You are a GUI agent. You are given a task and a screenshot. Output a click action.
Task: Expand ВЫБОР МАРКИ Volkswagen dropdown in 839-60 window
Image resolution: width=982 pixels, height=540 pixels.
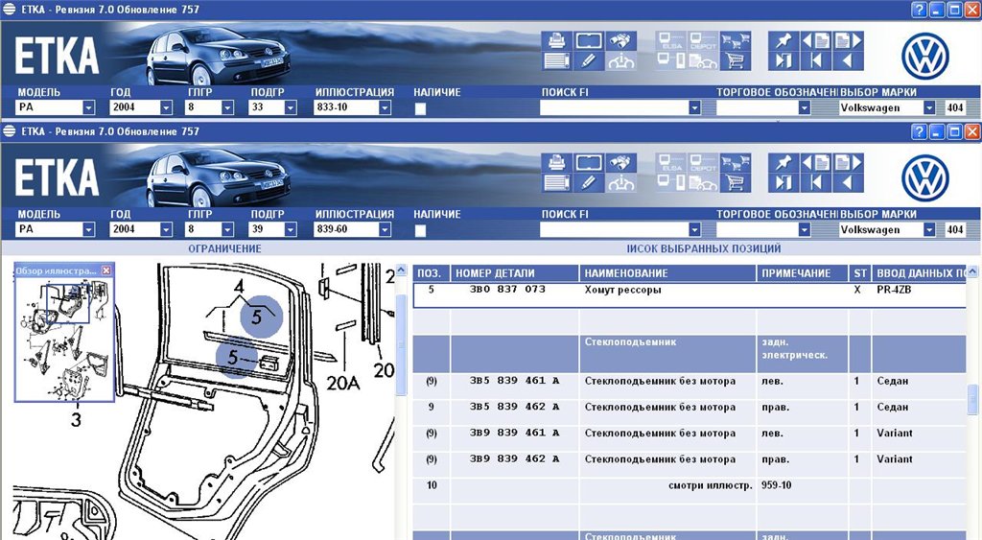929,230
